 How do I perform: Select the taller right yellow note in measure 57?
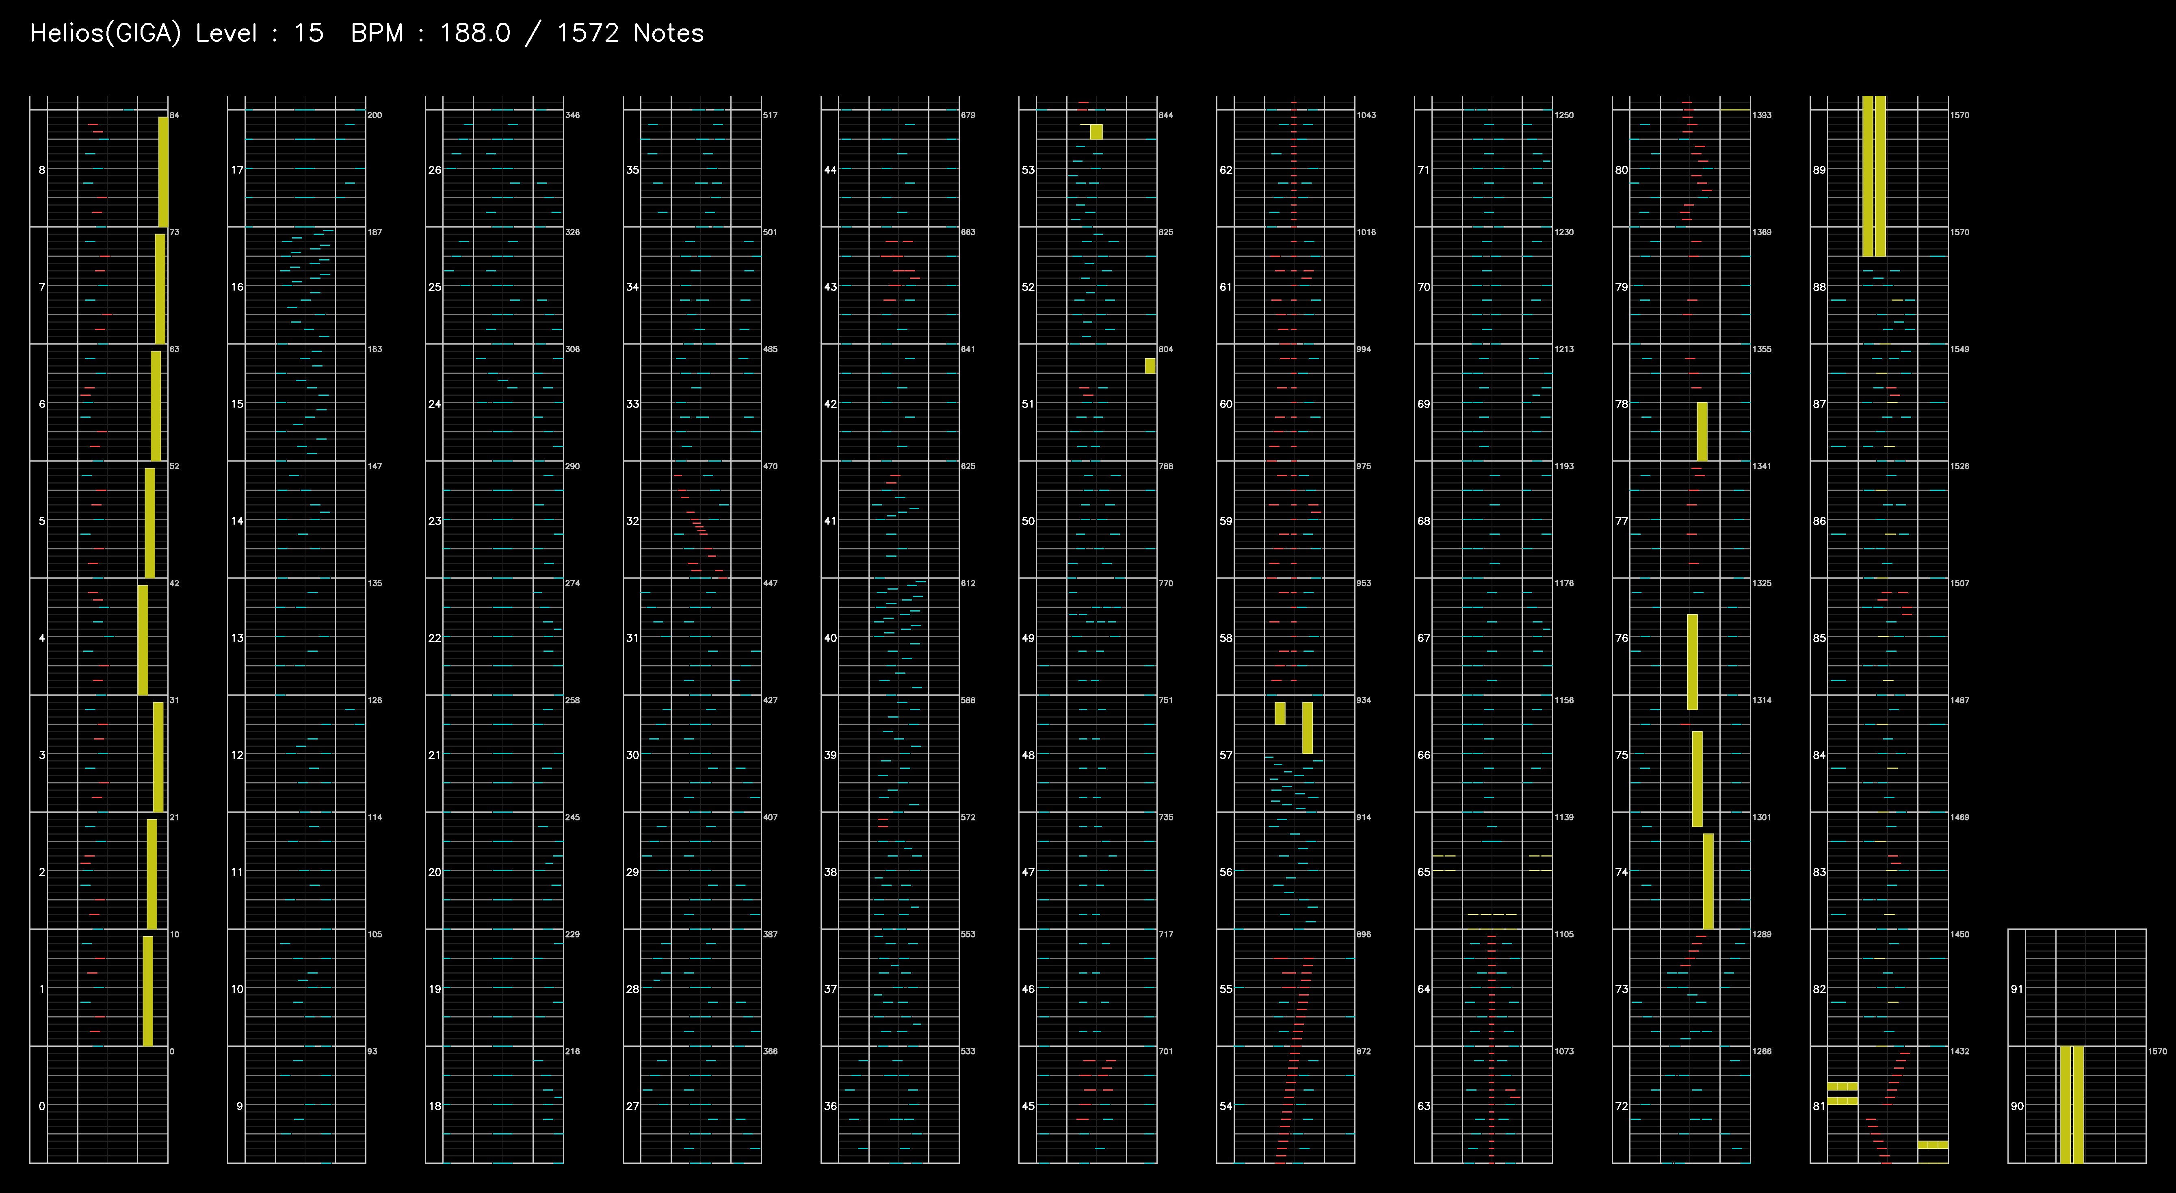coord(1308,727)
